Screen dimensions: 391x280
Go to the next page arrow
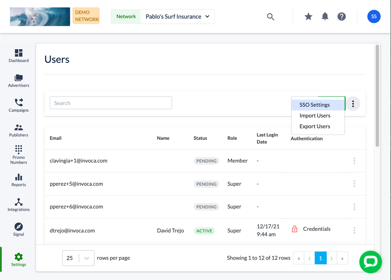pos(332,258)
